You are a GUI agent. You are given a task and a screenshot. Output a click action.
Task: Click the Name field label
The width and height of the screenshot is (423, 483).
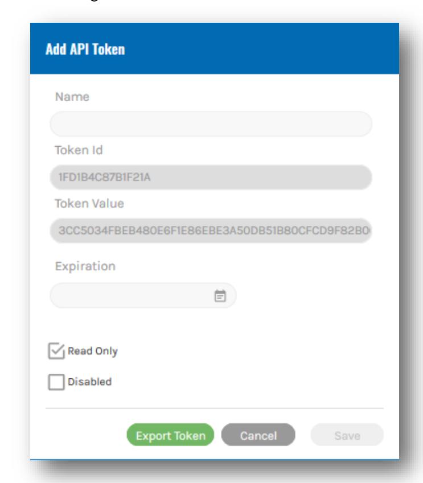point(72,97)
